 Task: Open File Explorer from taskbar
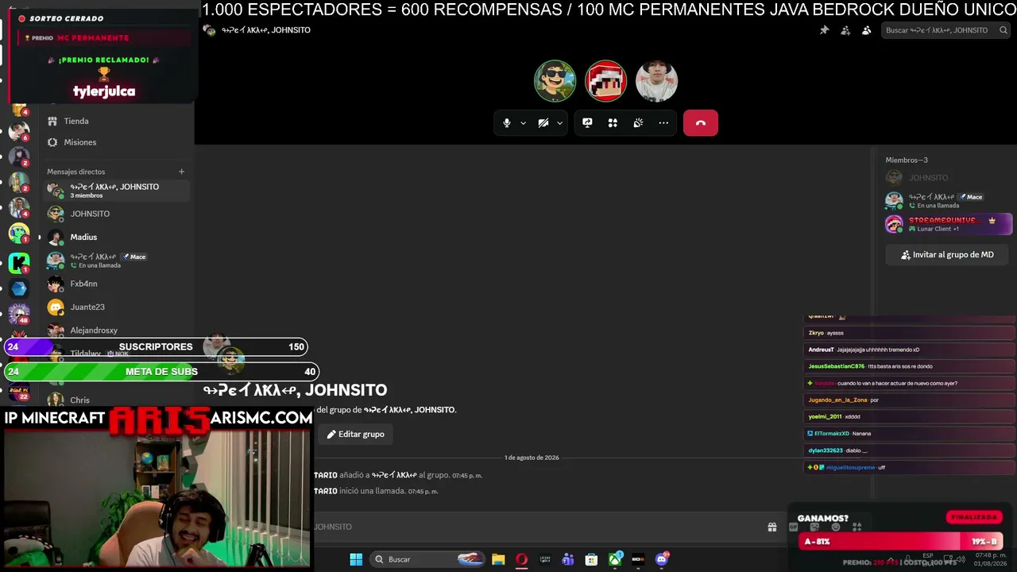pos(498,559)
